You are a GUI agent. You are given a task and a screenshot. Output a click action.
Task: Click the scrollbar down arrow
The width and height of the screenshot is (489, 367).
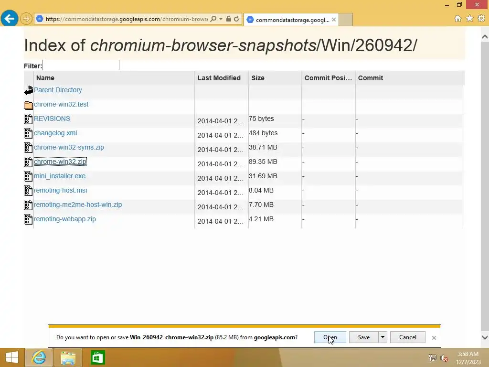click(485, 337)
